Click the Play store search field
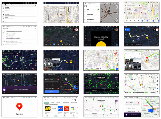The height and width of the screenshot is (119, 161). 58,100
